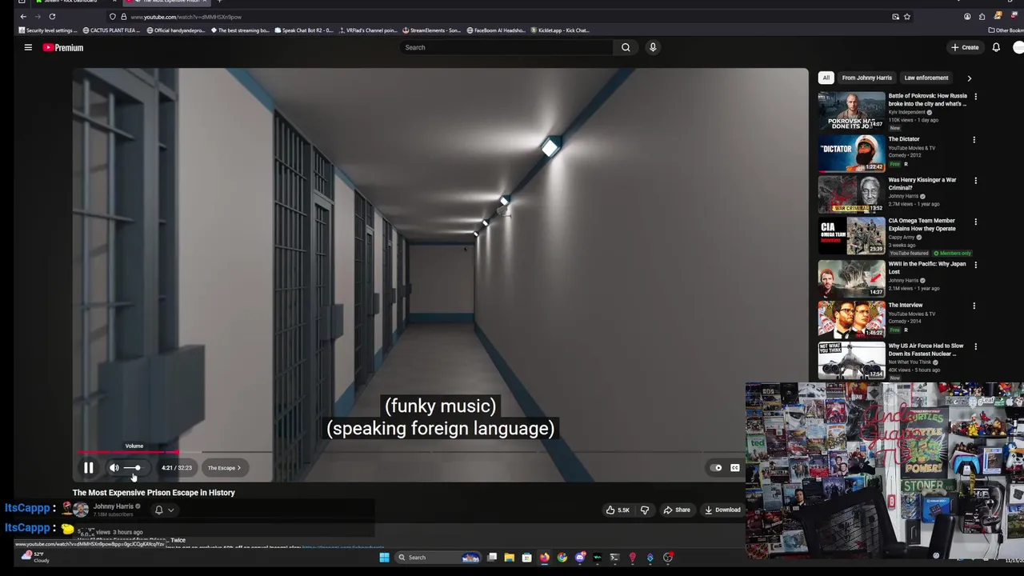The height and width of the screenshot is (576, 1024).
Task: Open Was Henry Kissinger a War Criminal title
Action: pyautogui.click(x=922, y=184)
